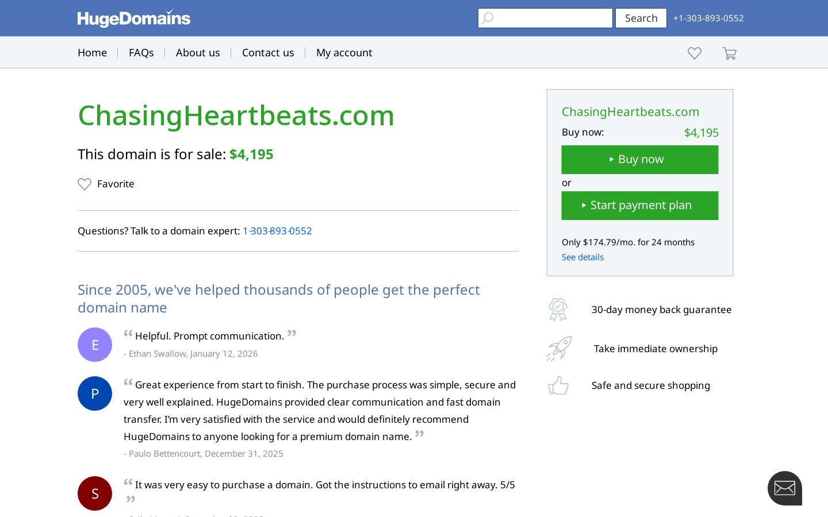Open the About us page
Viewport: 828px width, 517px height.
[198, 52]
